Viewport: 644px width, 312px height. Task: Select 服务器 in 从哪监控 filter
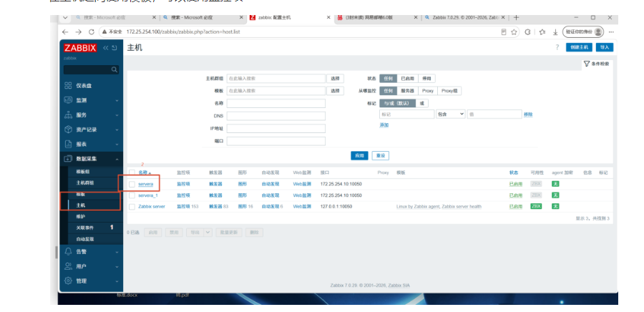coord(408,91)
